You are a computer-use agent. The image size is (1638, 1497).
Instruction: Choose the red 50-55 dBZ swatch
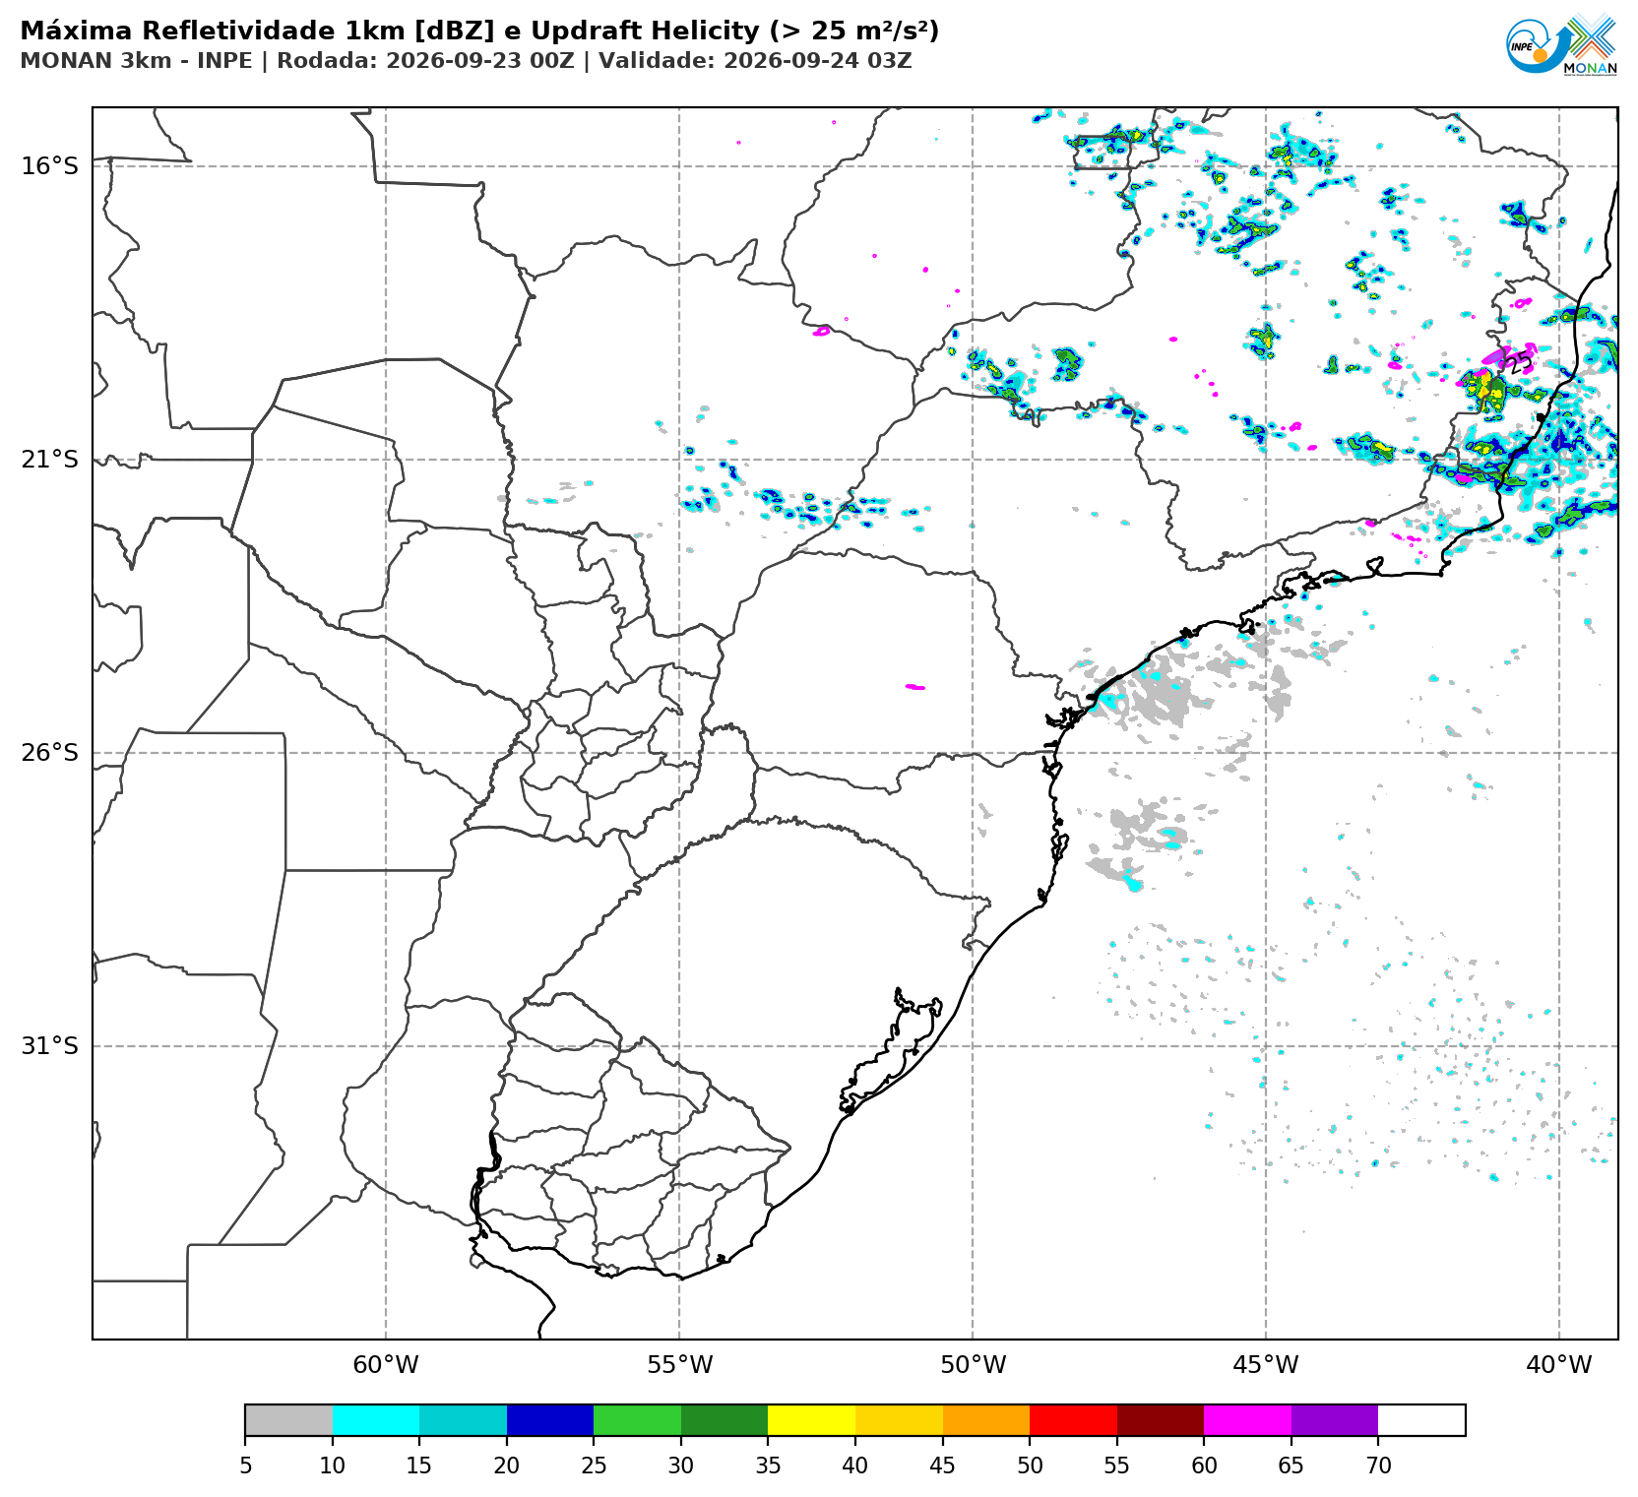[1073, 1420]
